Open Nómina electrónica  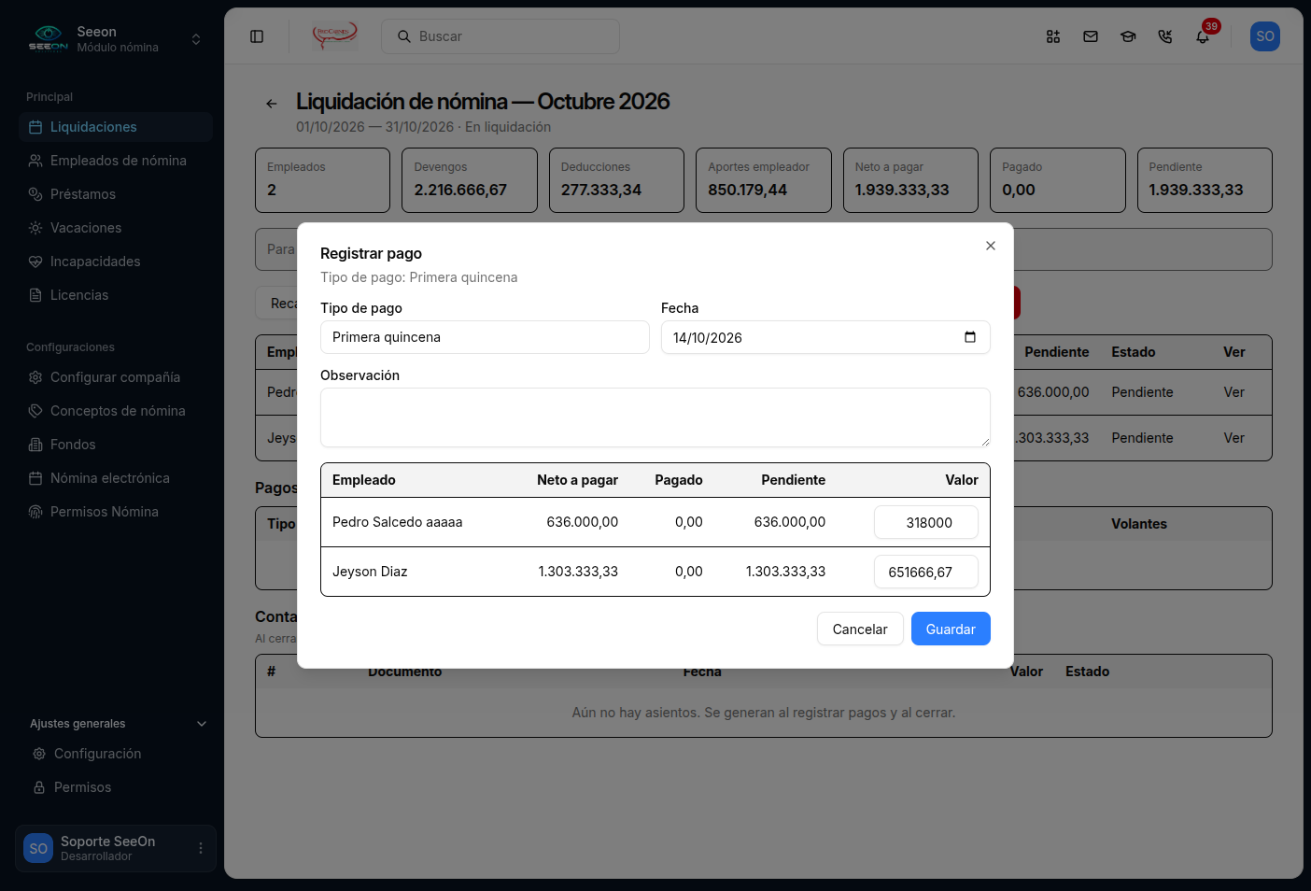[x=116, y=478]
